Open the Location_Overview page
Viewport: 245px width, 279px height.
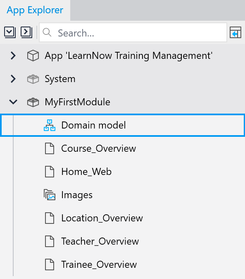[102, 218]
